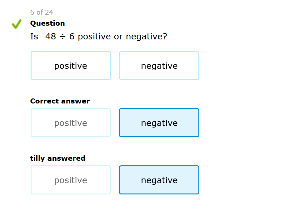Click the "Correct answer" label
299x216 pixels.
60,101
